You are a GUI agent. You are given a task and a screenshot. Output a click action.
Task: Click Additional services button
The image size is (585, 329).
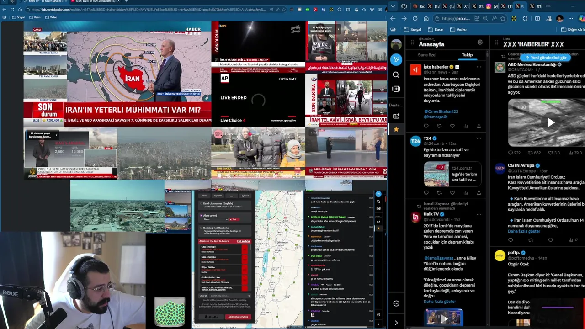click(238, 317)
